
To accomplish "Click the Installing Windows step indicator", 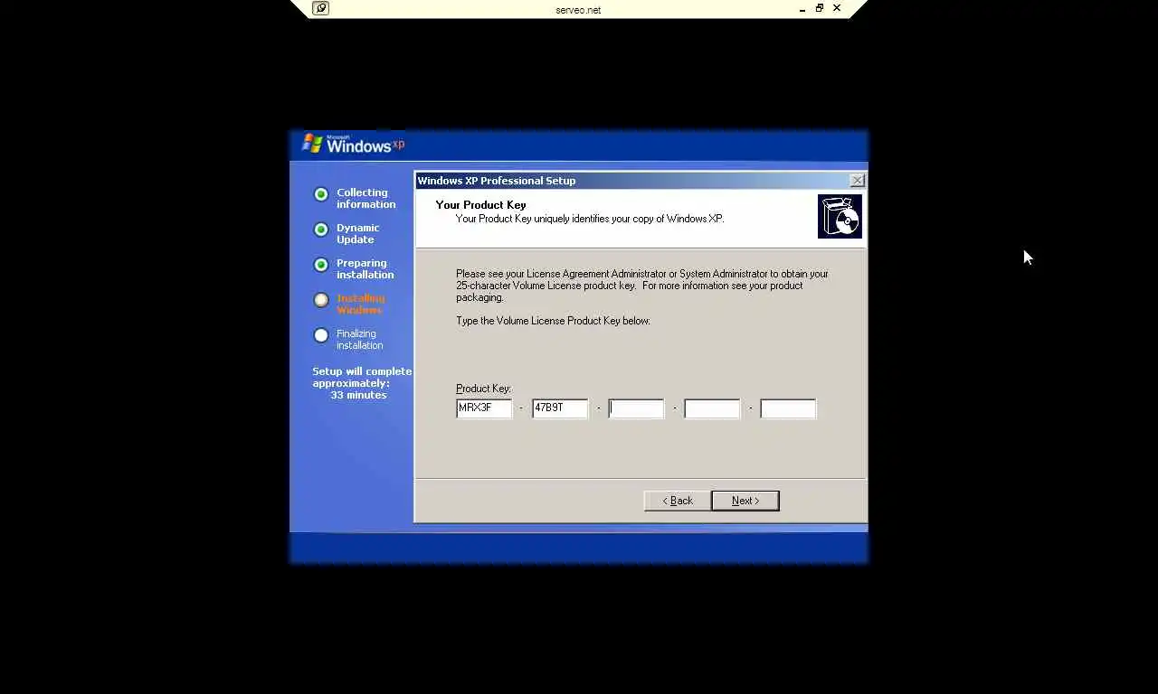I will 321,300.
